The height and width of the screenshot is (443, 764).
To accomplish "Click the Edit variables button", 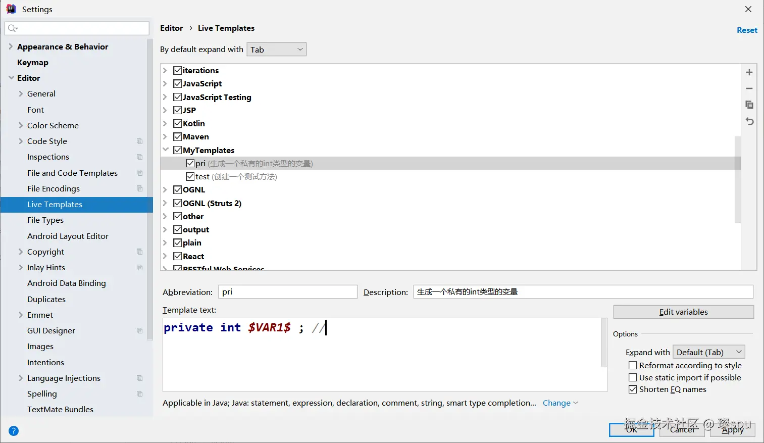I will click(683, 312).
